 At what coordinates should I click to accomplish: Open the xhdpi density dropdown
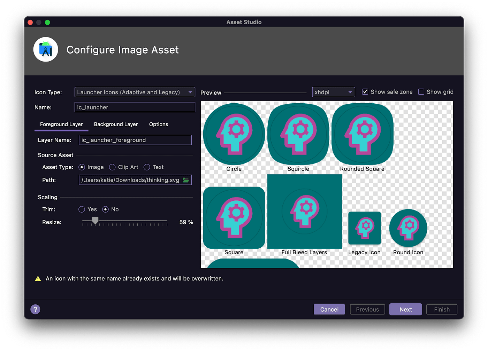[x=333, y=92]
